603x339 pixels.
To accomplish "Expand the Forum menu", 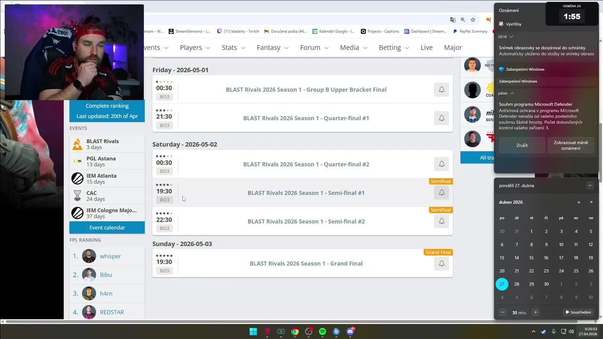I will click(x=314, y=48).
